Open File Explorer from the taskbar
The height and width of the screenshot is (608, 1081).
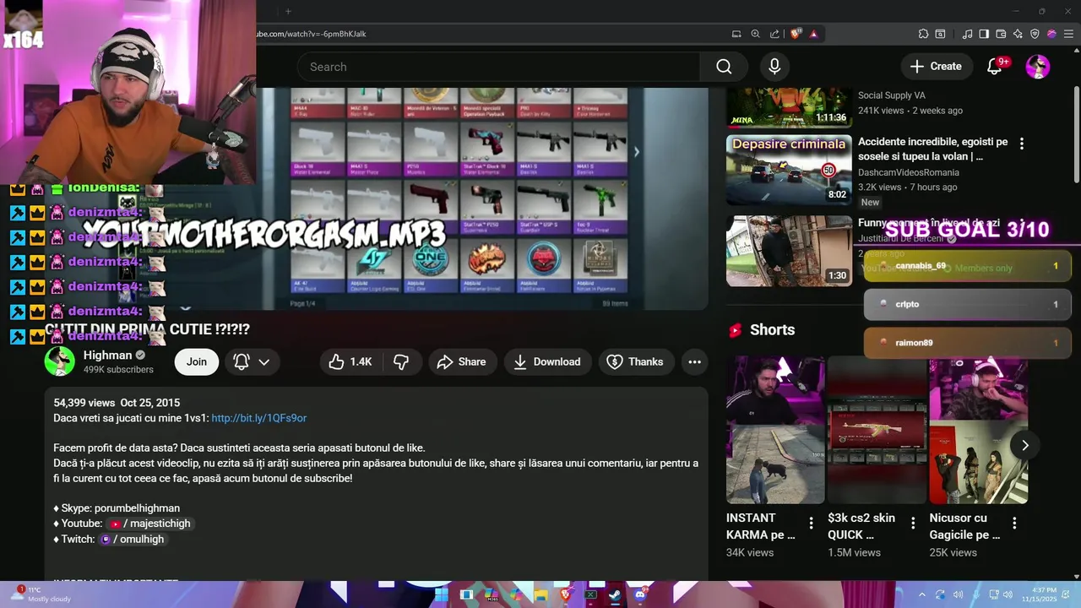pos(540,594)
